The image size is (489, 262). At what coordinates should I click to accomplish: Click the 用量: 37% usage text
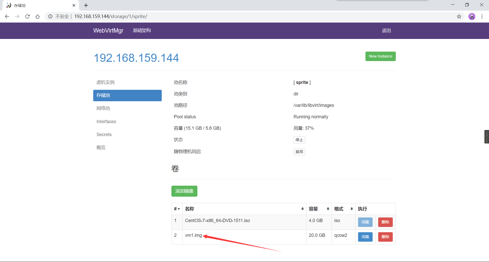(304, 128)
